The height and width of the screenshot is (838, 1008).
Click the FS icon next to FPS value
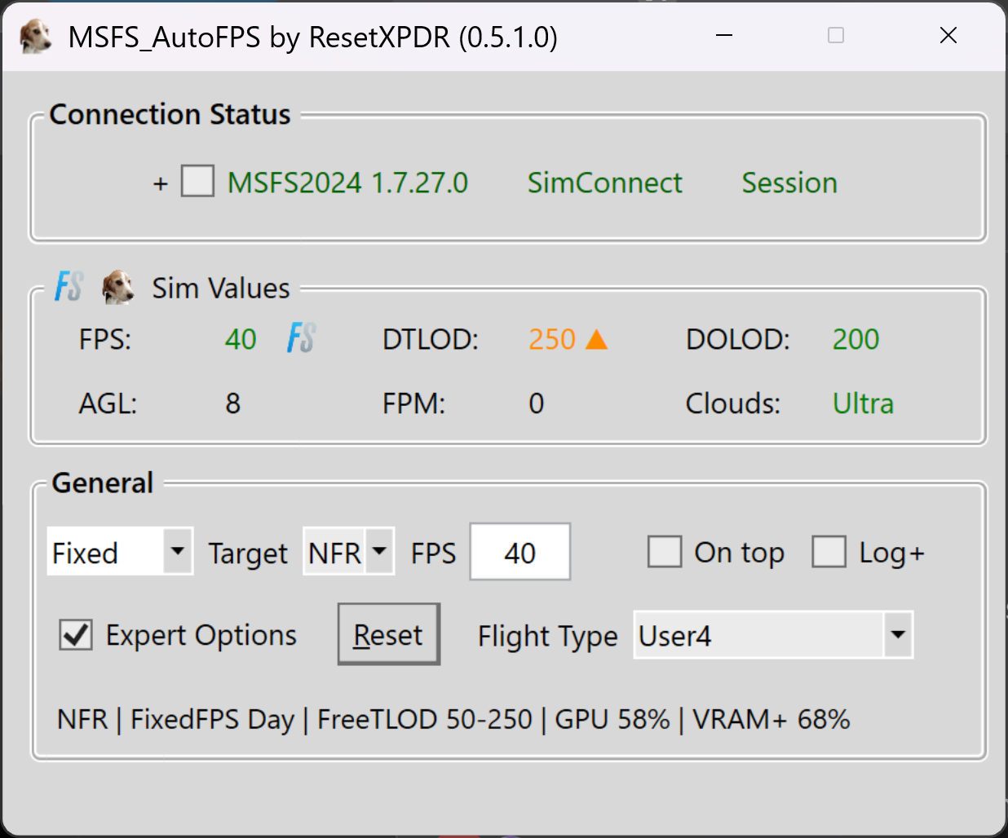tap(302, 337)
